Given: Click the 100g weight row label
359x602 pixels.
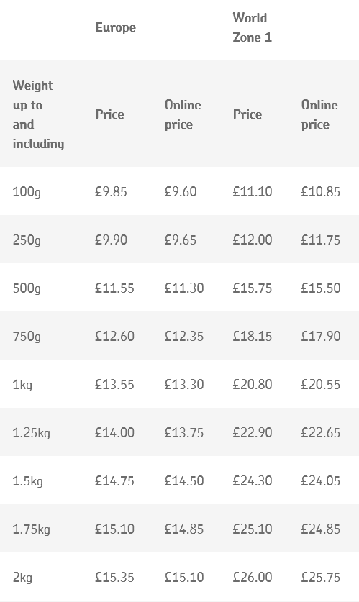Looking at the screenshot, I should pos(27,191).
